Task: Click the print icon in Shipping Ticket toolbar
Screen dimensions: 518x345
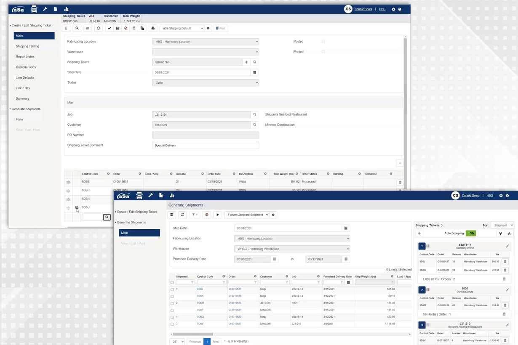Action: point(153,28)
